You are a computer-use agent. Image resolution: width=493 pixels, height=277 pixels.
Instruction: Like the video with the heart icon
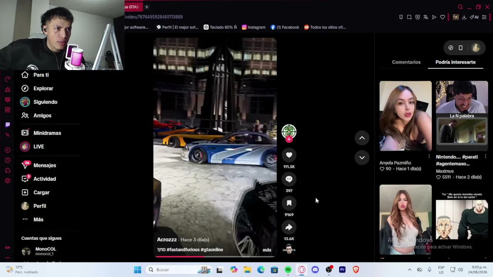[289, 155]
